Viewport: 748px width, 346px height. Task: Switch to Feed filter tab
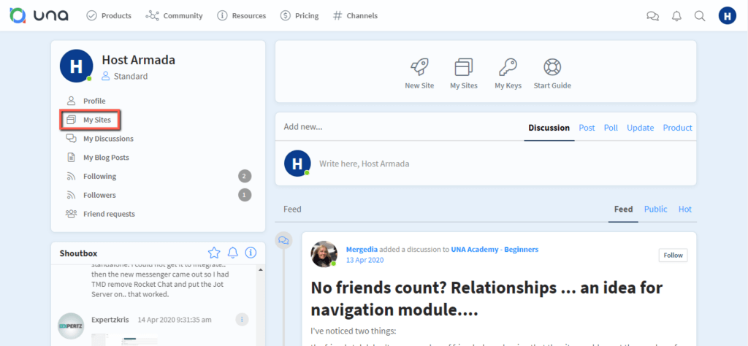tap(623, 209)
